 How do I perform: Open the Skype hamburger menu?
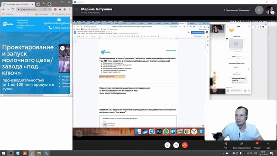click(x=77, y=10)
